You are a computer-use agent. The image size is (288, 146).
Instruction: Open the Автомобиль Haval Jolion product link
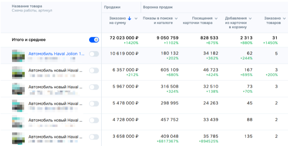(x=56, y=54)
